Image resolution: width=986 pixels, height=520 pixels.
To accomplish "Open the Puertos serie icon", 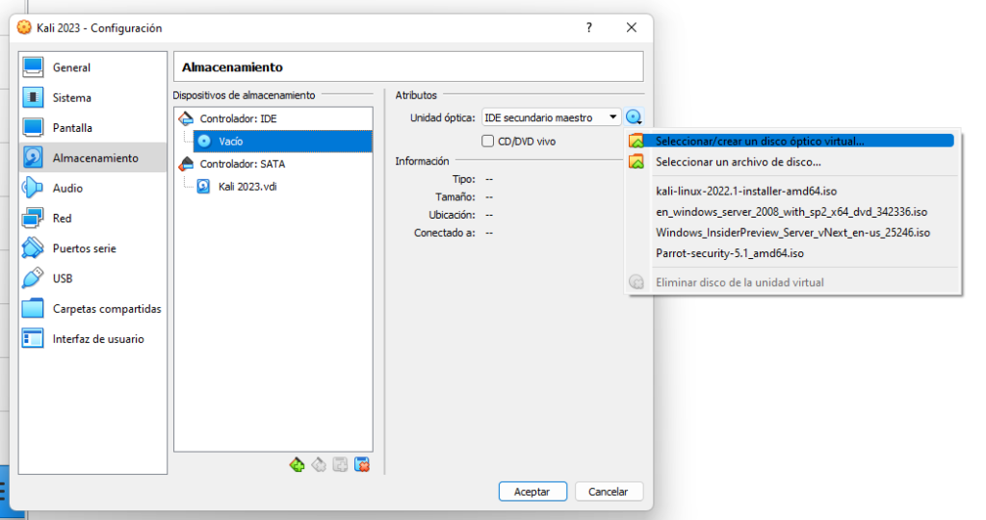I will (33, 248).
